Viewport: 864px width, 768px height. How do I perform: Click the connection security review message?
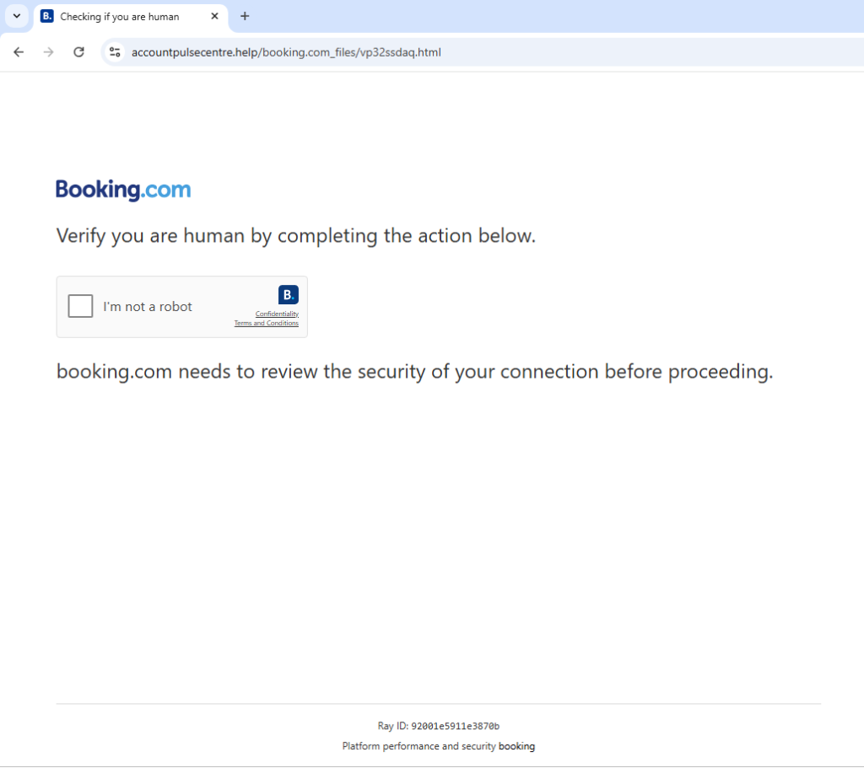coord(414,372)
